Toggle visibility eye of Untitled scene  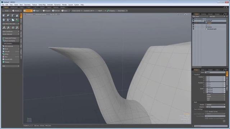[x=193, y=21]
